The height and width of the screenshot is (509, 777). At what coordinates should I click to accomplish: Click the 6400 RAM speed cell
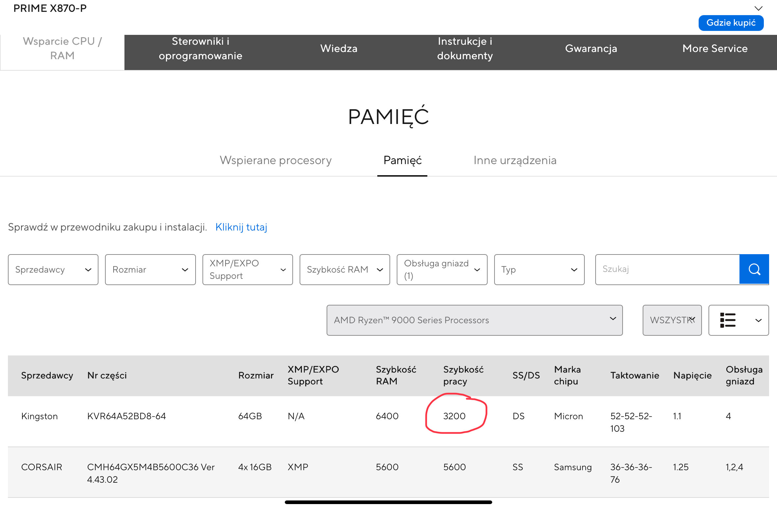(x=387, y=416)
